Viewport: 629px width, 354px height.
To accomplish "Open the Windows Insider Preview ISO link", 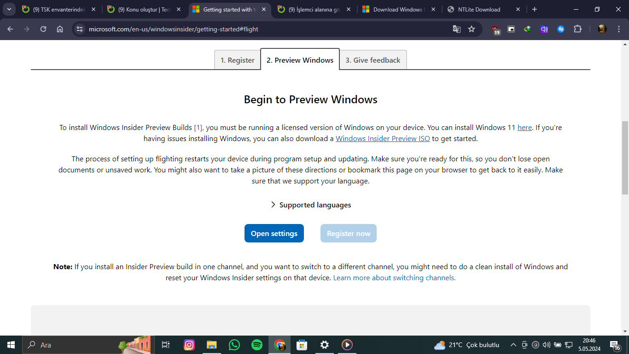I will point(383,138).
